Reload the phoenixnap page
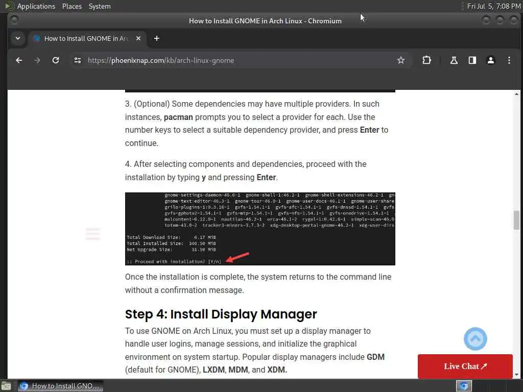Viewport: 523px width, 392px height. (56, 60)
